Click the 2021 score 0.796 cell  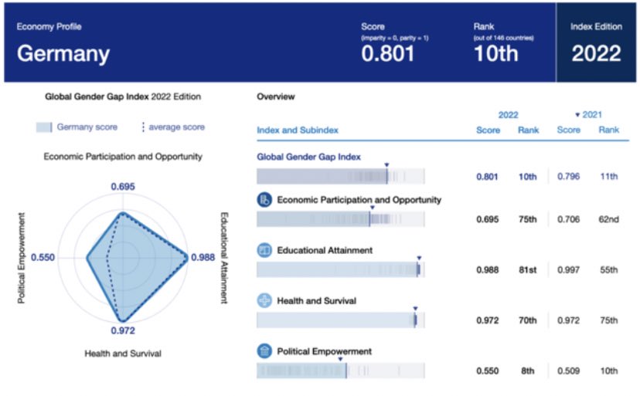click(x=569, y=177)
